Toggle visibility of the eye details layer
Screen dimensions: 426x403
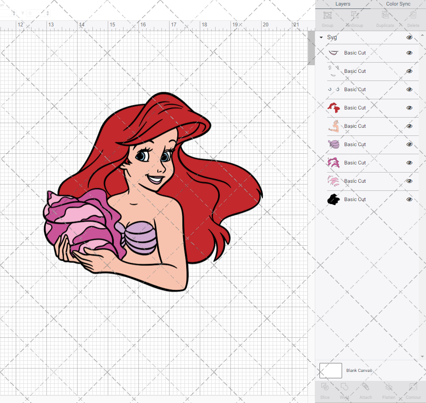[409, 89]
